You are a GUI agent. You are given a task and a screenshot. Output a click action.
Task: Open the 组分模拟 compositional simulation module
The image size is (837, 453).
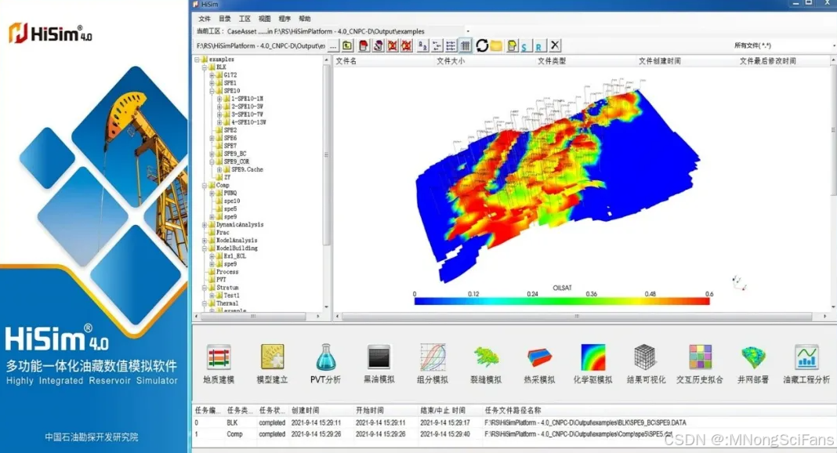point(433,364)
